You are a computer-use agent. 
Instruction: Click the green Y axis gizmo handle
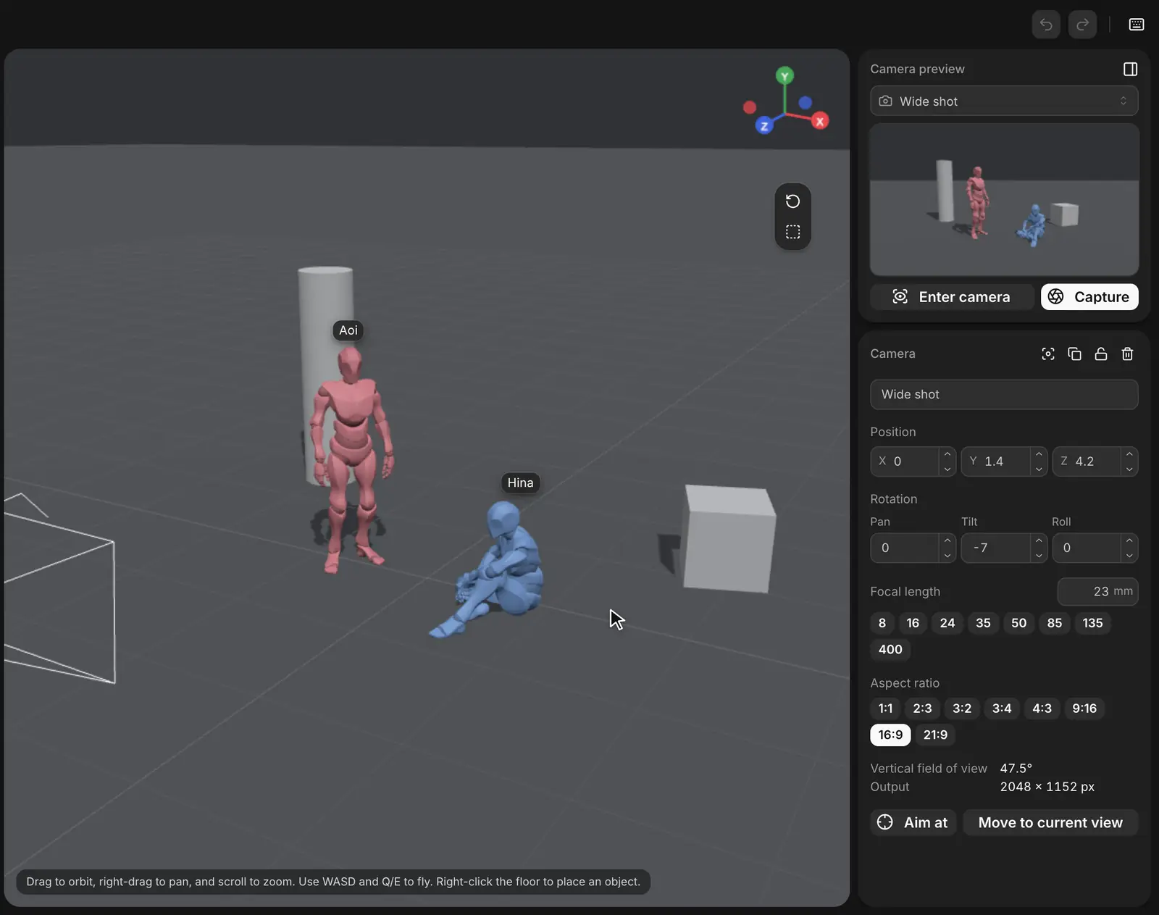[784, 76]
